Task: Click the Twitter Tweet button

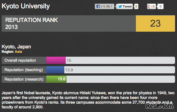Action: coord(125,6)
